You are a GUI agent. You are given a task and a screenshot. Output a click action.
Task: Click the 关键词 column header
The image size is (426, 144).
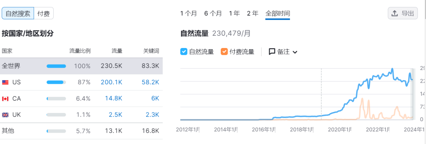point(151,51)
